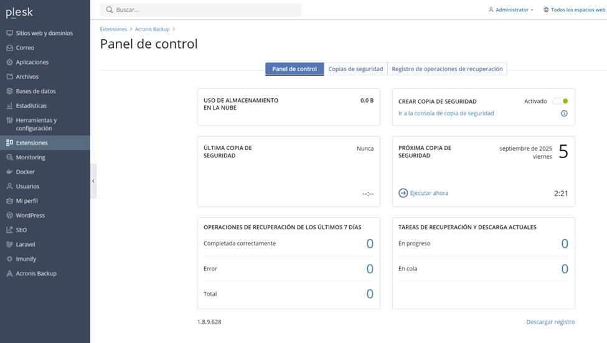This screenshot has height=343, width=607.
Task: Click the Plesk logo
Action: pos(19,12)
